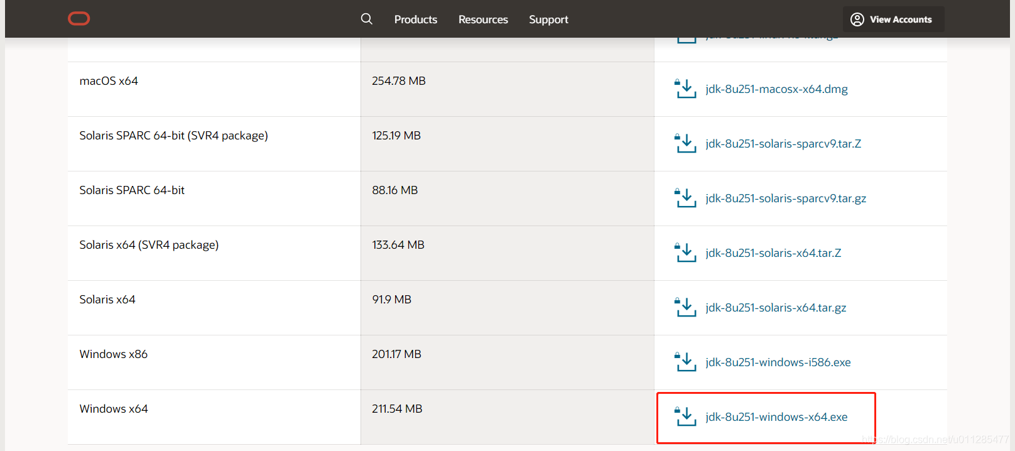Open the search magnifier icon
The height and width of the screenshot is (451, 1015).
(x=367, y=19)
